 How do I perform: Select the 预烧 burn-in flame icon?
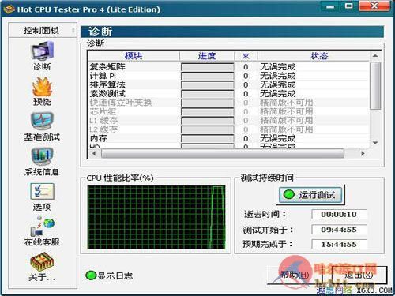click(x=42, y=87)
